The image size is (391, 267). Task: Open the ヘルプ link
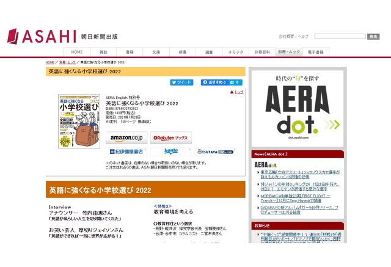tap(303, 37)
